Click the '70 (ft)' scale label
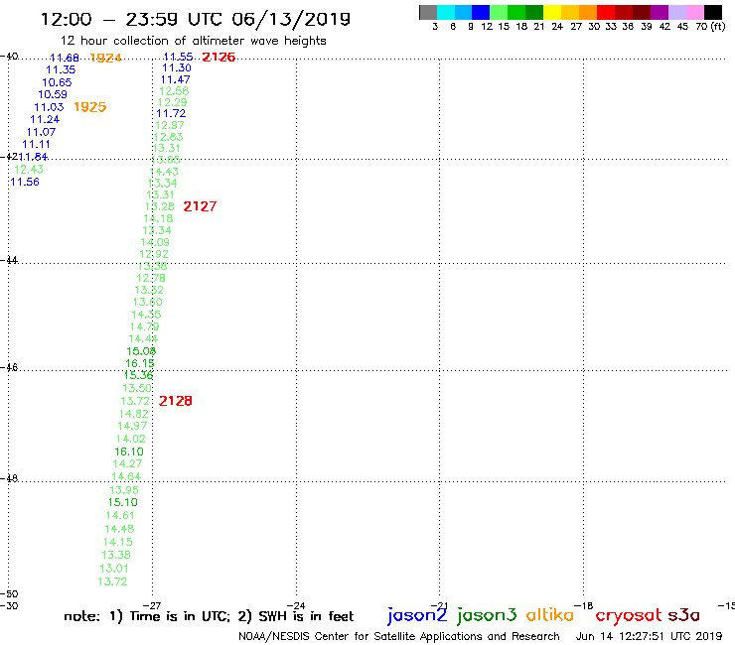 click(710, 27)
